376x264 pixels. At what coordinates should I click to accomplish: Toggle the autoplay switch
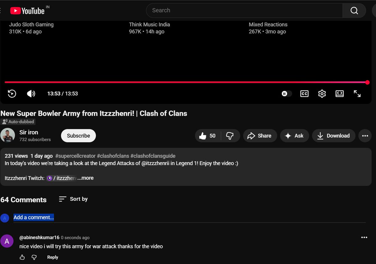coord(286,94)
